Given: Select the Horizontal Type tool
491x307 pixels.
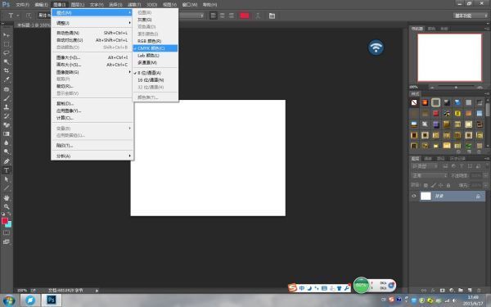Looking at the screenshot, I should click(7, 170).
